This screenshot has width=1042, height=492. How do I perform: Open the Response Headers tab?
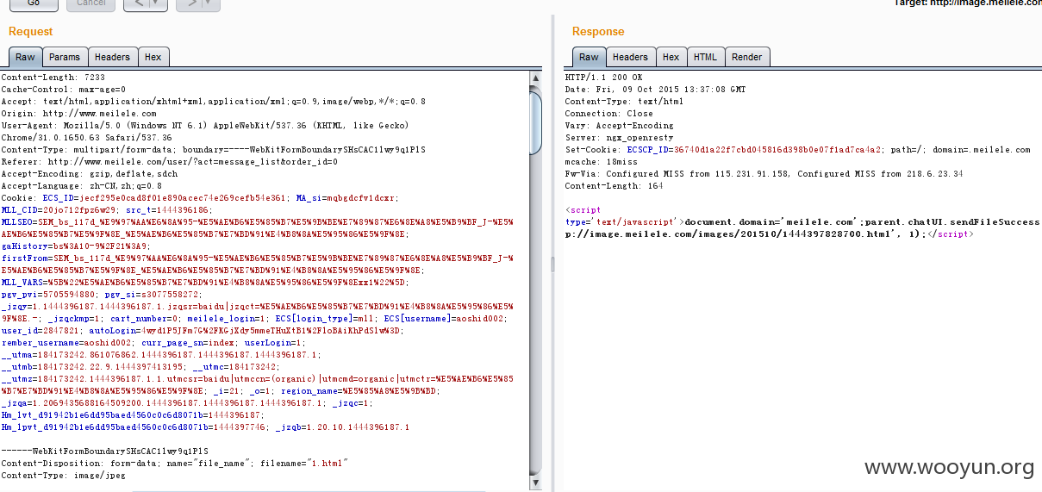[630, 57]
